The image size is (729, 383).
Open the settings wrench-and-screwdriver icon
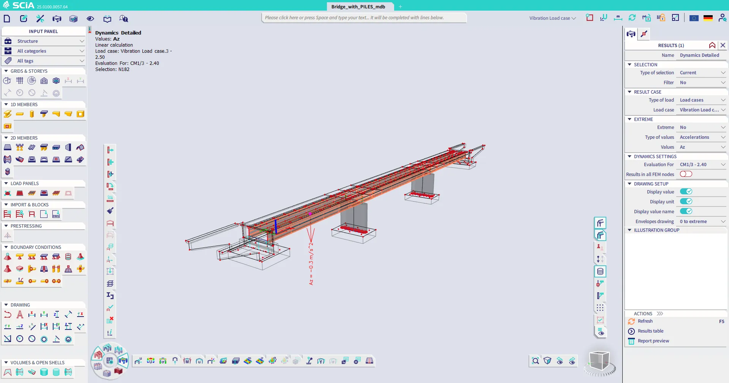point(40,19)
